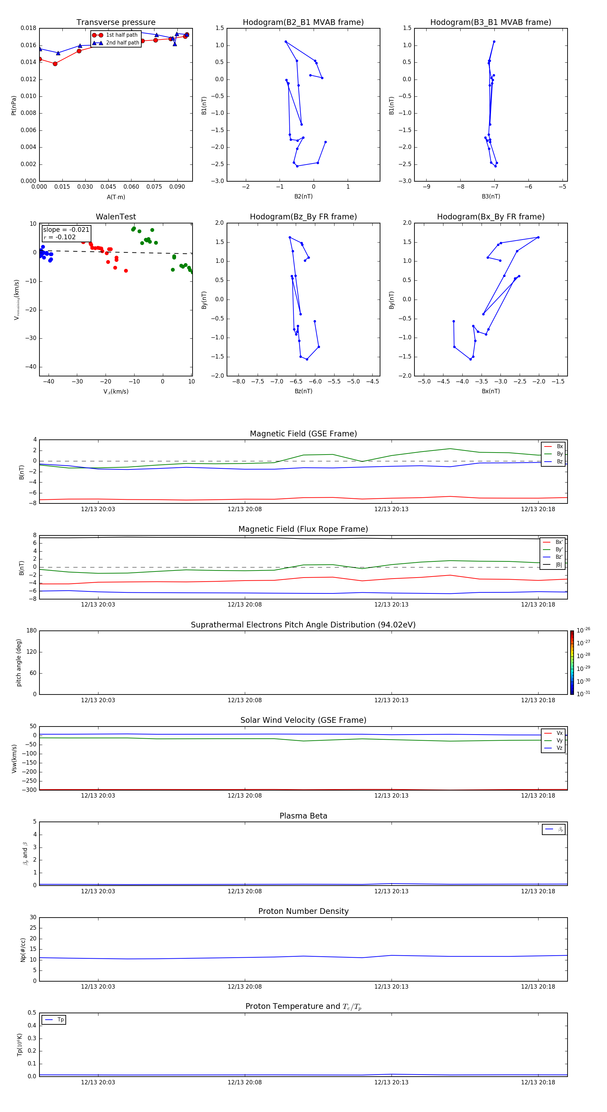Click the 'Solar Wind Velocity (GSE Frame)' title

click(303, 720)
